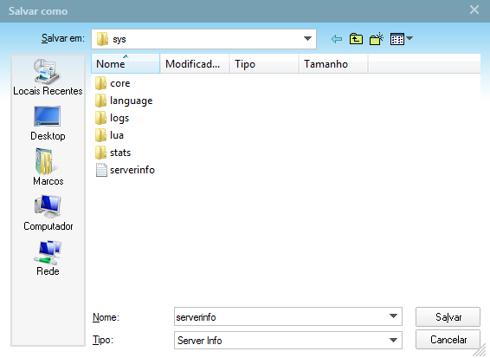
Task: Open Computador location
Action: click(48, 213)
